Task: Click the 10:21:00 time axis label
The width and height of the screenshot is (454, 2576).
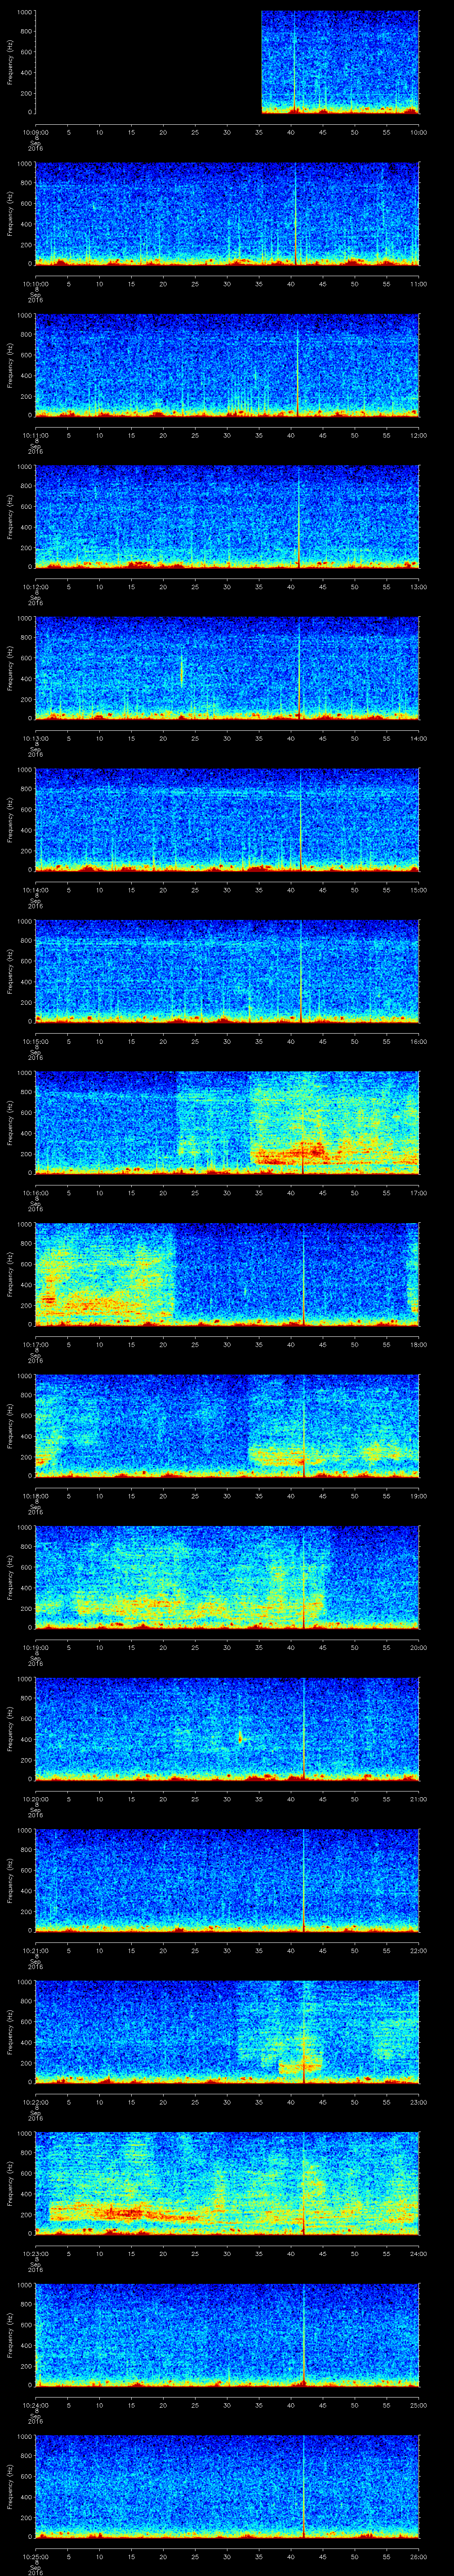Action: 36,1950
